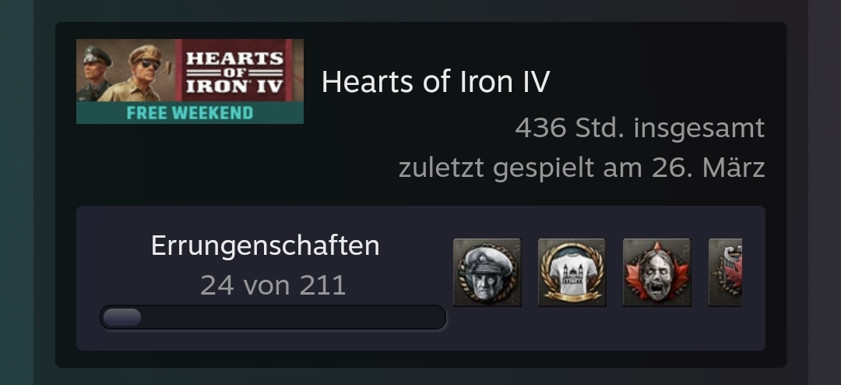Click the partially visible fourth achievement icon
Image resolution: width=841 pixels, height=385 pixels.
[x=725, y=273]
